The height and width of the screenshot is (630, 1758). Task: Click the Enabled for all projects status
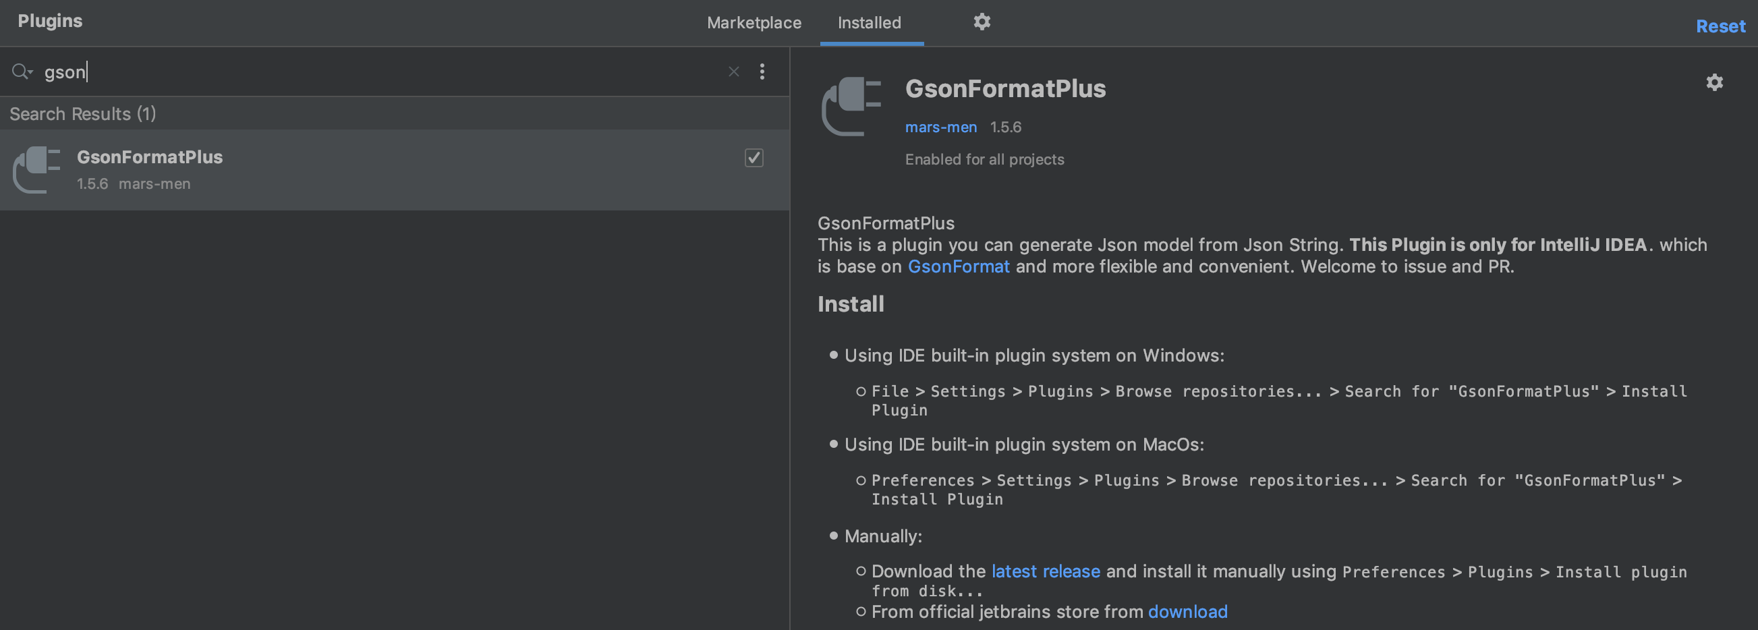click(984, 159)
